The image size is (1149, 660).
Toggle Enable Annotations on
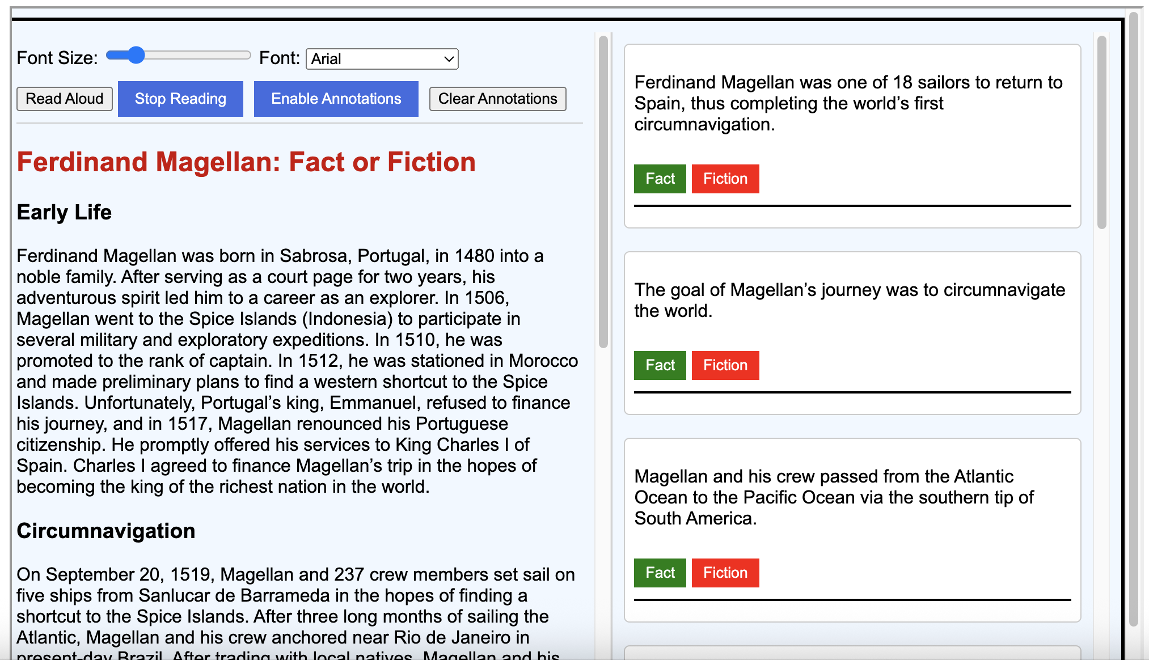click(x=336, y=99)
